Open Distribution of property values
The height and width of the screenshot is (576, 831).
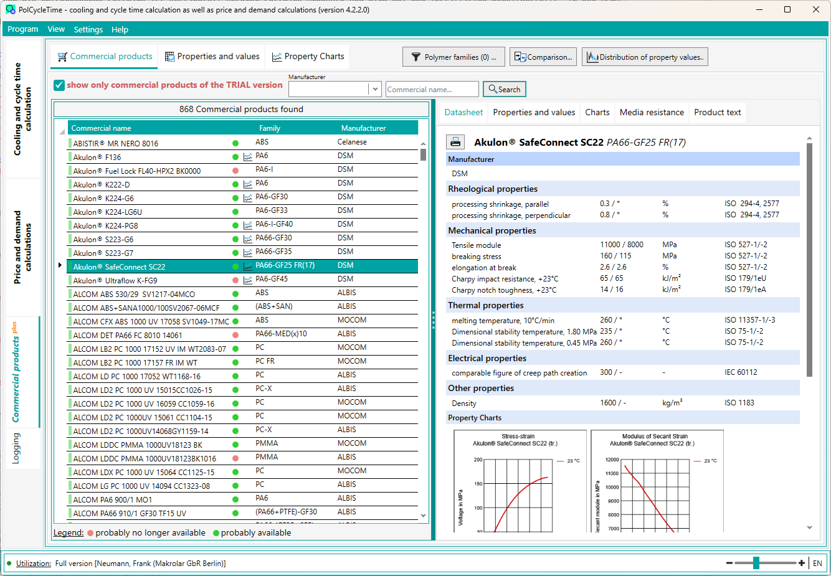(x=645, y=57)
